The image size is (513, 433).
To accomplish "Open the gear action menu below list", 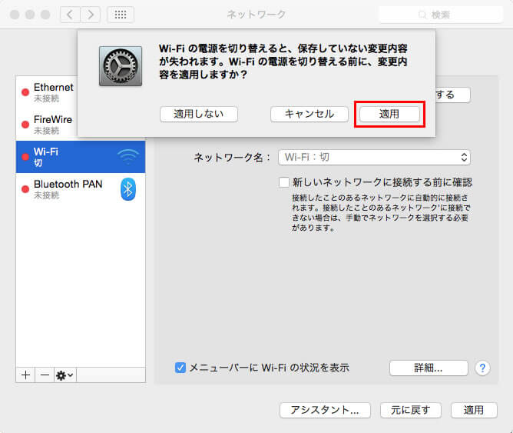I will tap(65, 375).
